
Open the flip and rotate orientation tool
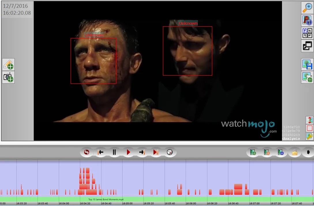click(x=307, y=33)
